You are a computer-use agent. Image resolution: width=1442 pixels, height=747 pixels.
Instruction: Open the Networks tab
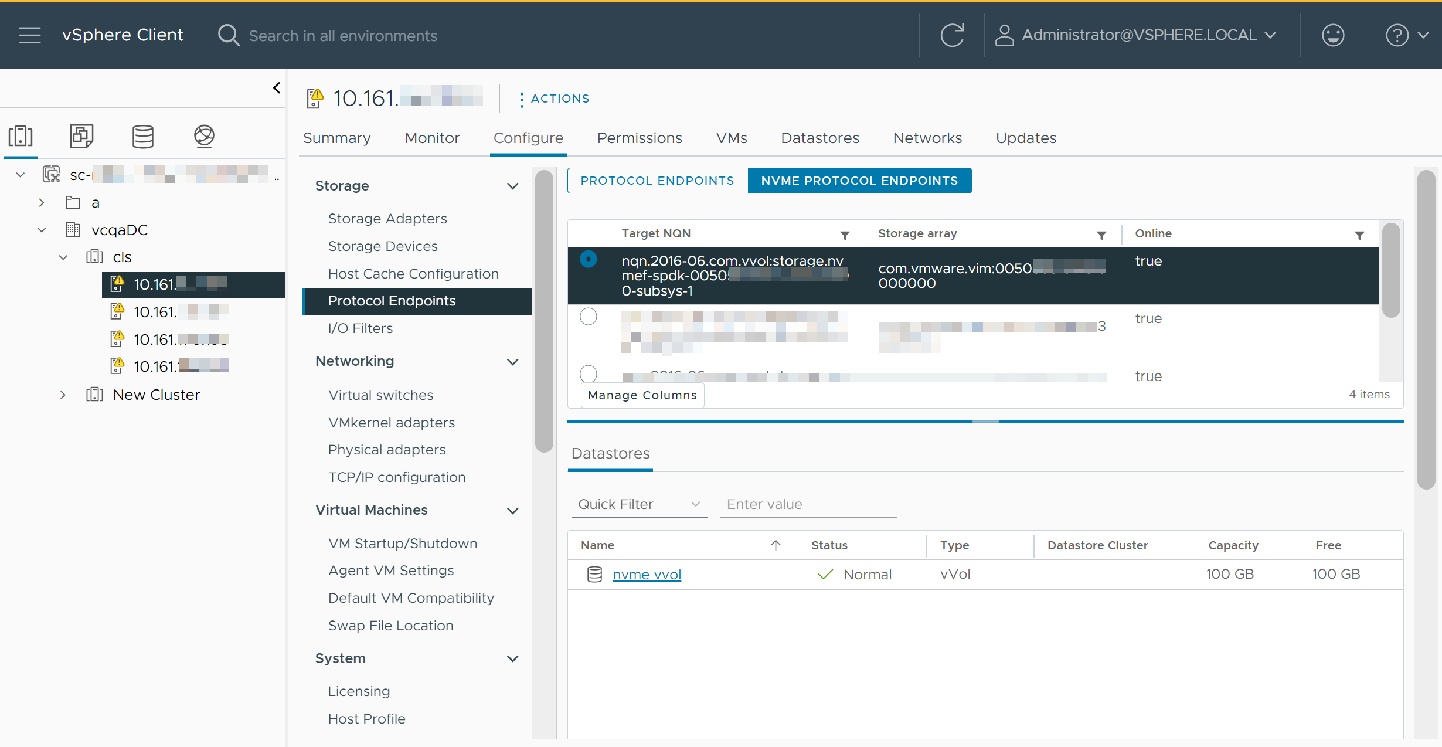[x=927, y=138]
